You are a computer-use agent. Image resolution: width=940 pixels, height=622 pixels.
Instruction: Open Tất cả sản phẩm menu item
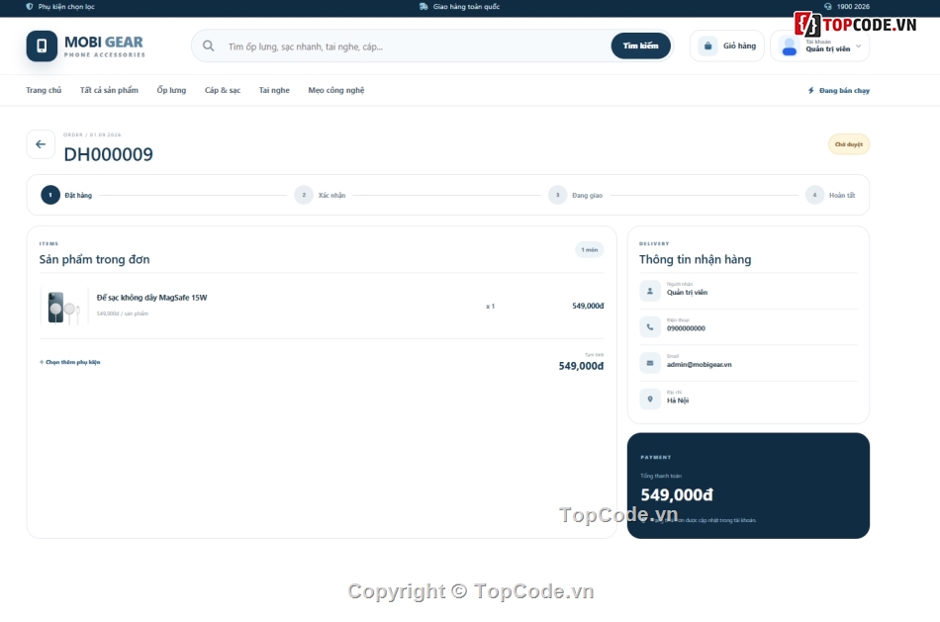click(x=109, y=91)
